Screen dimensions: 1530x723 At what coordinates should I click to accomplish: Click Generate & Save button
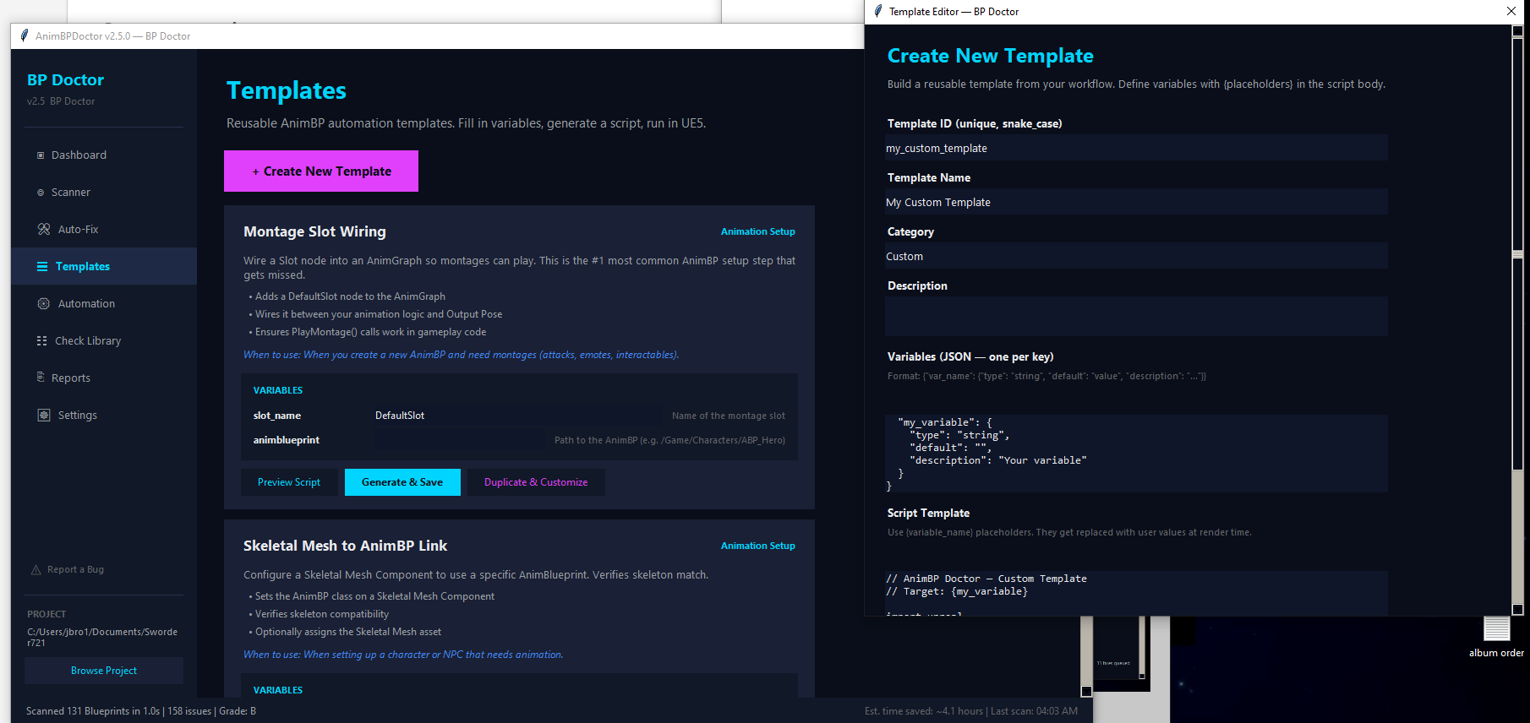tap(402, 482)
